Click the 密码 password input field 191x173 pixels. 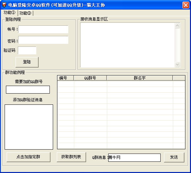(x=43, y=40)
